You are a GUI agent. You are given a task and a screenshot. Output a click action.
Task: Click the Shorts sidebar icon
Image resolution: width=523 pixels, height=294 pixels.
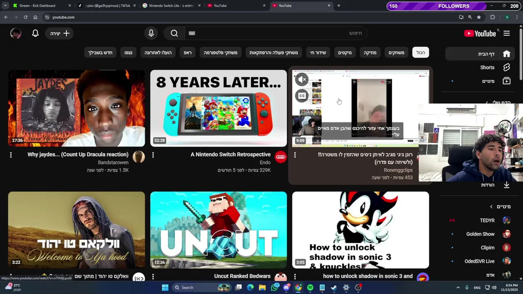tap(507, 67)
